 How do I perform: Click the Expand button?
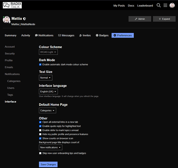164,19
